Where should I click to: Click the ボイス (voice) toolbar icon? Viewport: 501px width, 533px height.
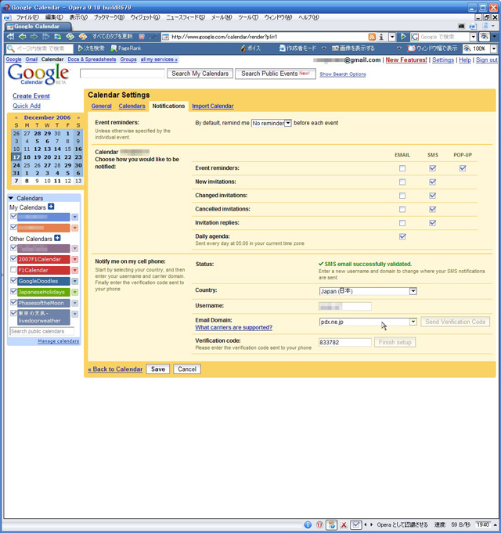[x=250, y=49]
